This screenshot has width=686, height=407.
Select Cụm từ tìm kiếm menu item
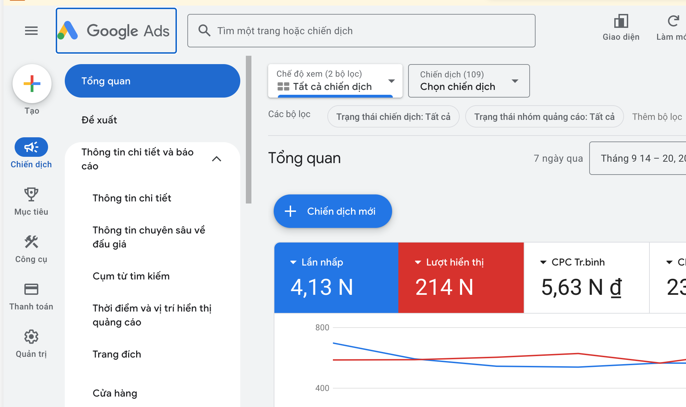pyautogui.click(x=131, y=276)
